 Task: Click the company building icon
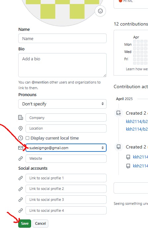[x=21, y=117]
